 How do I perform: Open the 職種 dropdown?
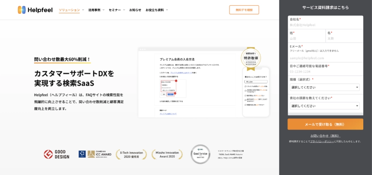pyautogui.click(x=324, y=87)
